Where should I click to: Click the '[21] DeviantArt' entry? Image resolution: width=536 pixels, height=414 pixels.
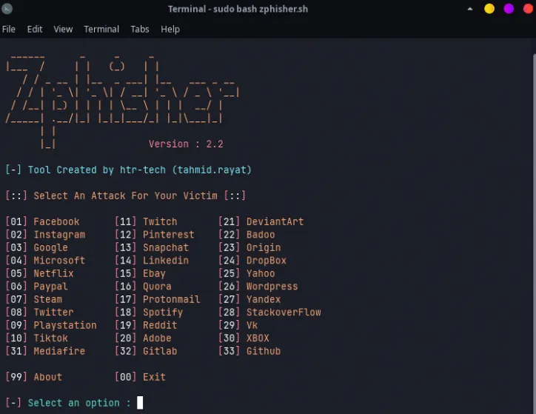click(261, 221)
